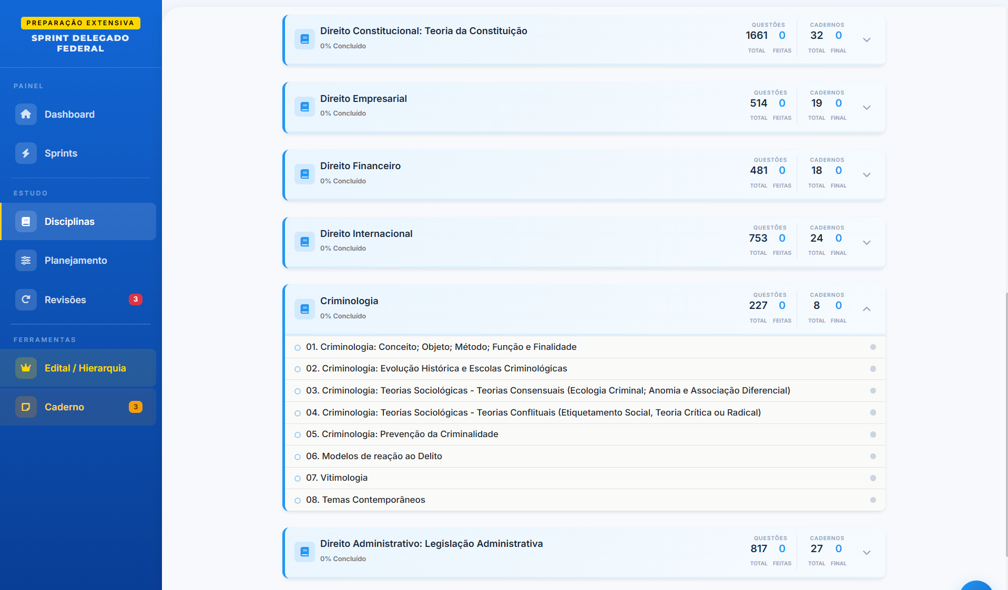Expand the Direito Empresarial discipline
Viewport: 1008px width, 590px height.
[x=867, y=108]
